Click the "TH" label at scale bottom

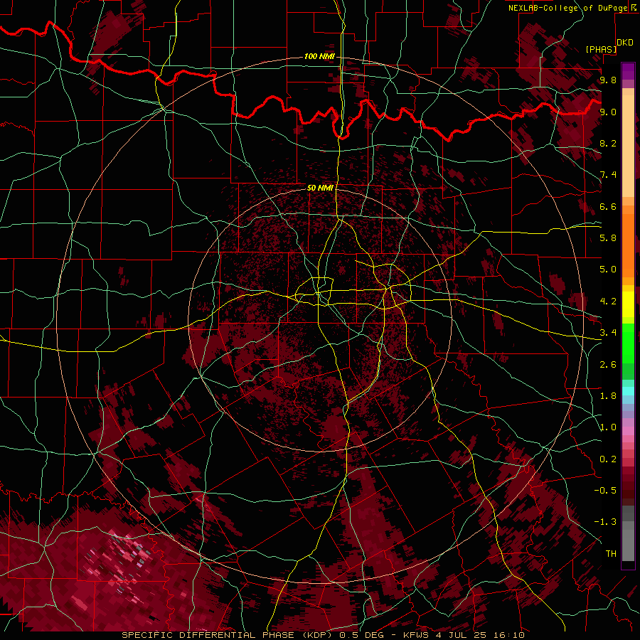click(x=611, y=554)
